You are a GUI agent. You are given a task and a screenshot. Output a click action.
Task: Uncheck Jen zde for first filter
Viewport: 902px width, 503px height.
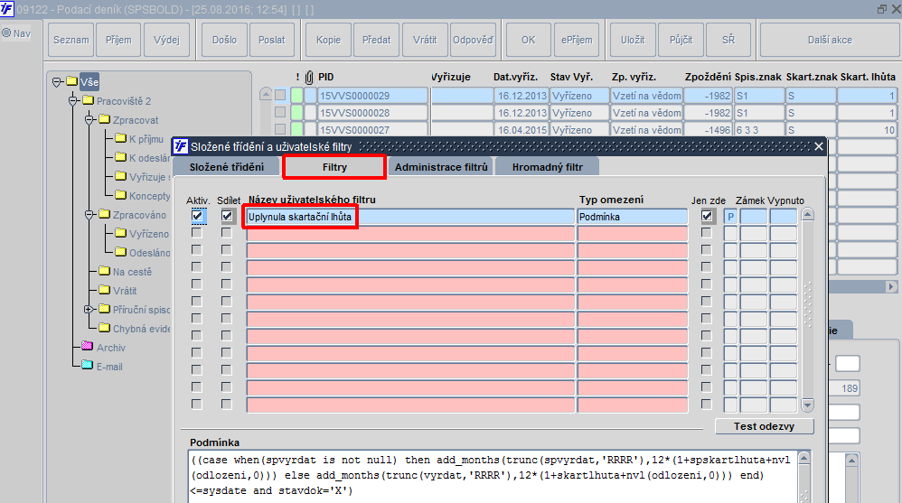click(x=707, y=216)
